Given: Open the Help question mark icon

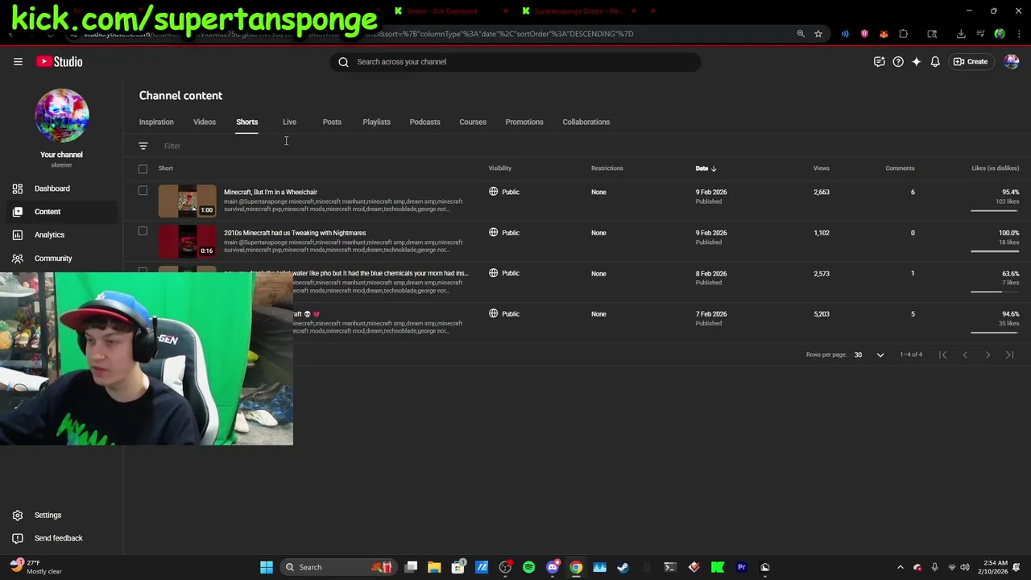Looking at the screenshot, I should coord(898,61).
